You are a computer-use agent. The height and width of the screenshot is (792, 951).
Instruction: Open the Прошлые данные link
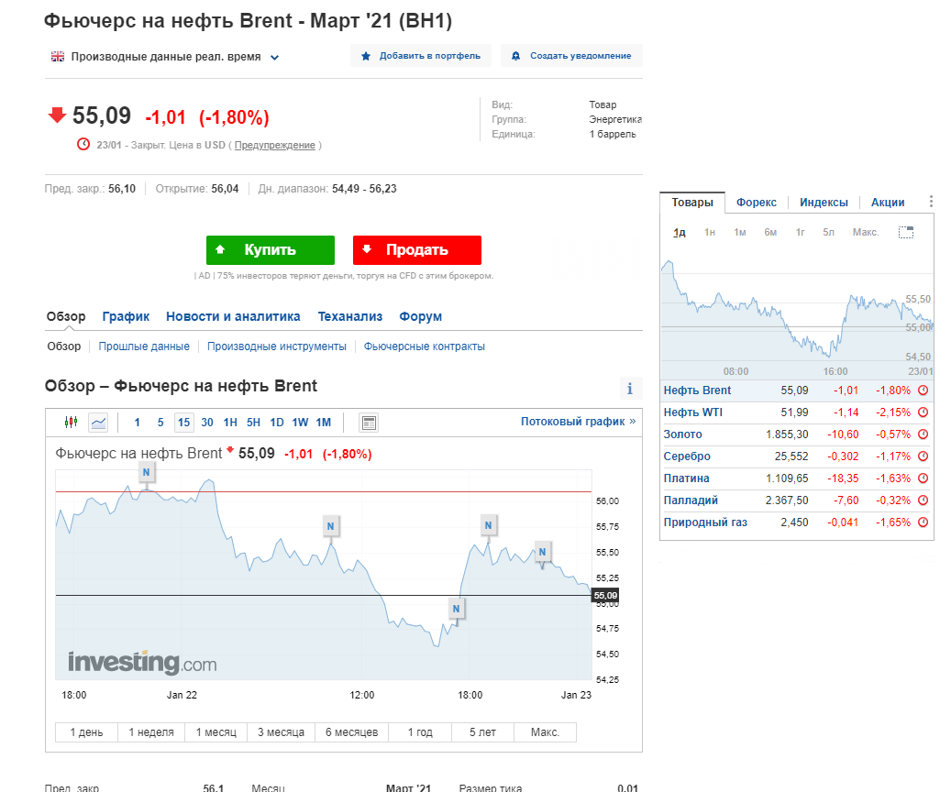144,346
